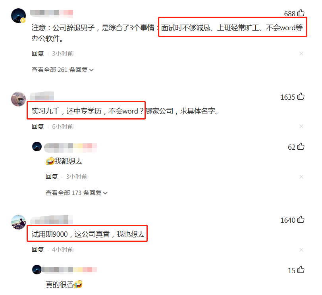The image size is (322, 295).
Task: Open avatar of '试用期9000' commenter
Action: 19,222
